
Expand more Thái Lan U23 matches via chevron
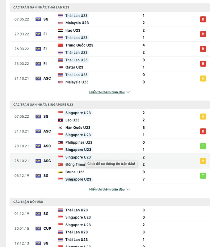(128, 92)
